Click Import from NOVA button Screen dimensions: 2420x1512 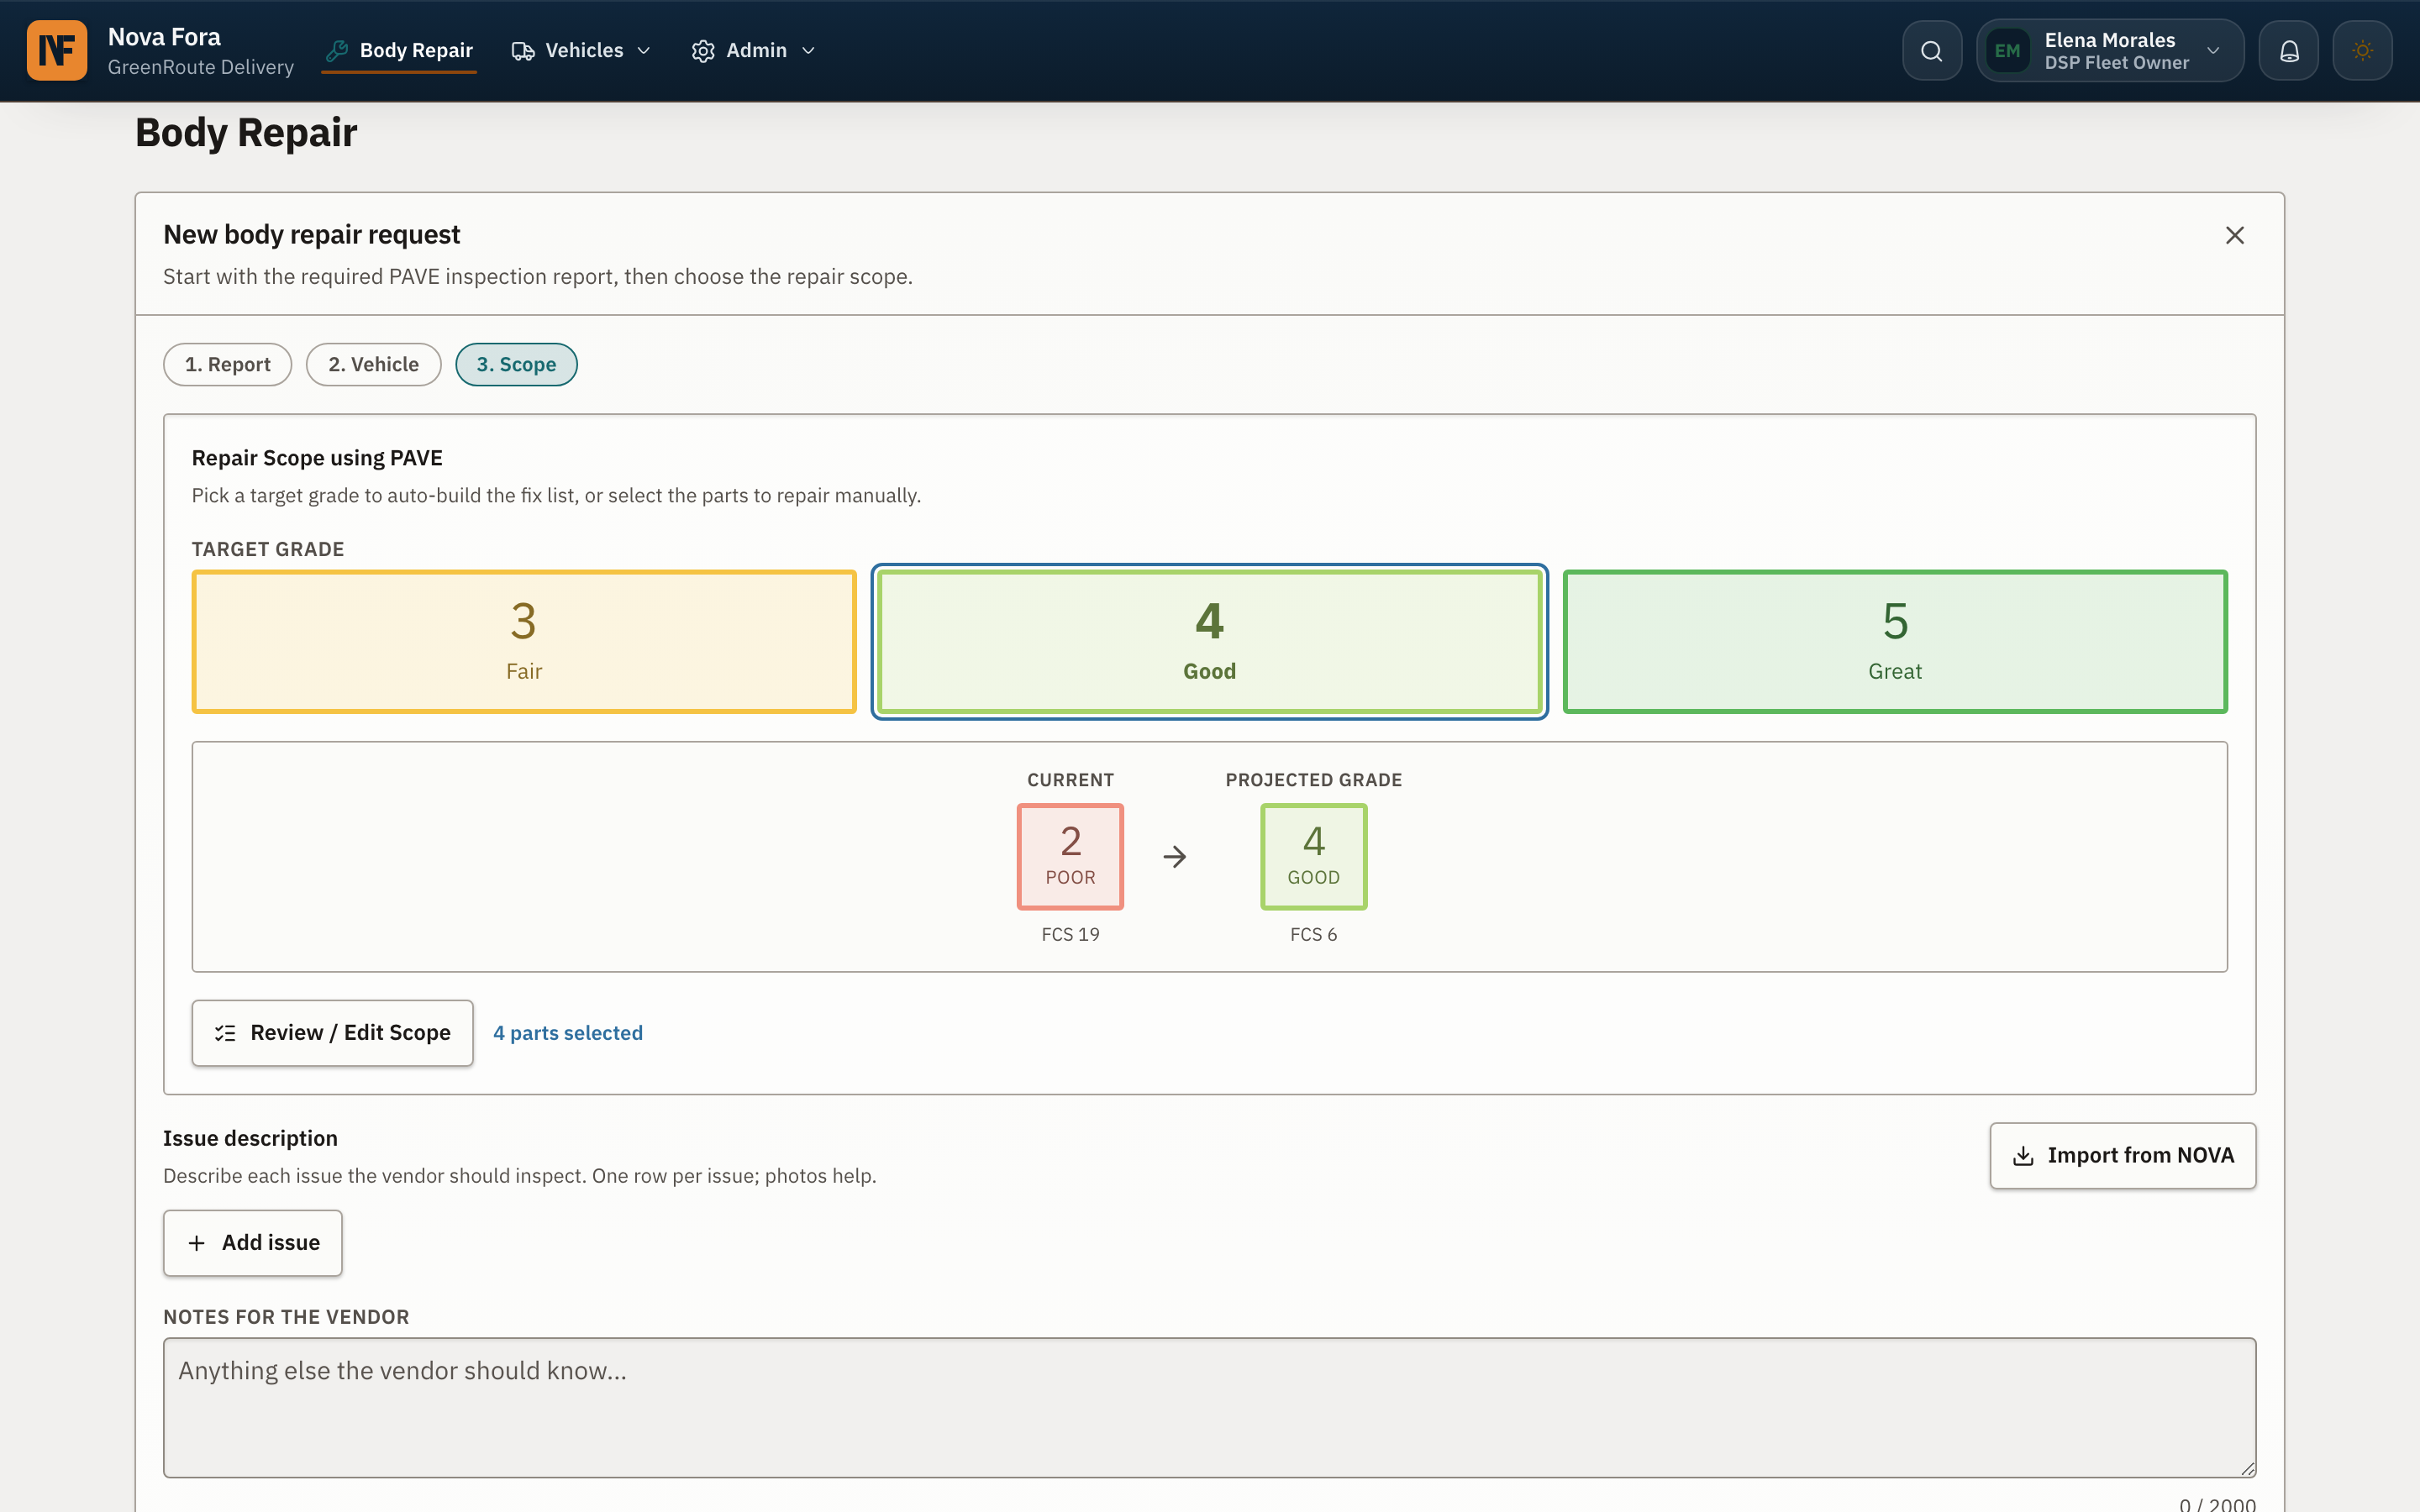coord(2122,1155)
